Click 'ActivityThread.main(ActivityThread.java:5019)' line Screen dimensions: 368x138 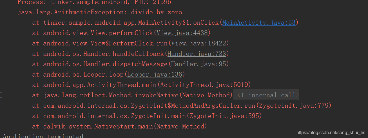(141, 85)
